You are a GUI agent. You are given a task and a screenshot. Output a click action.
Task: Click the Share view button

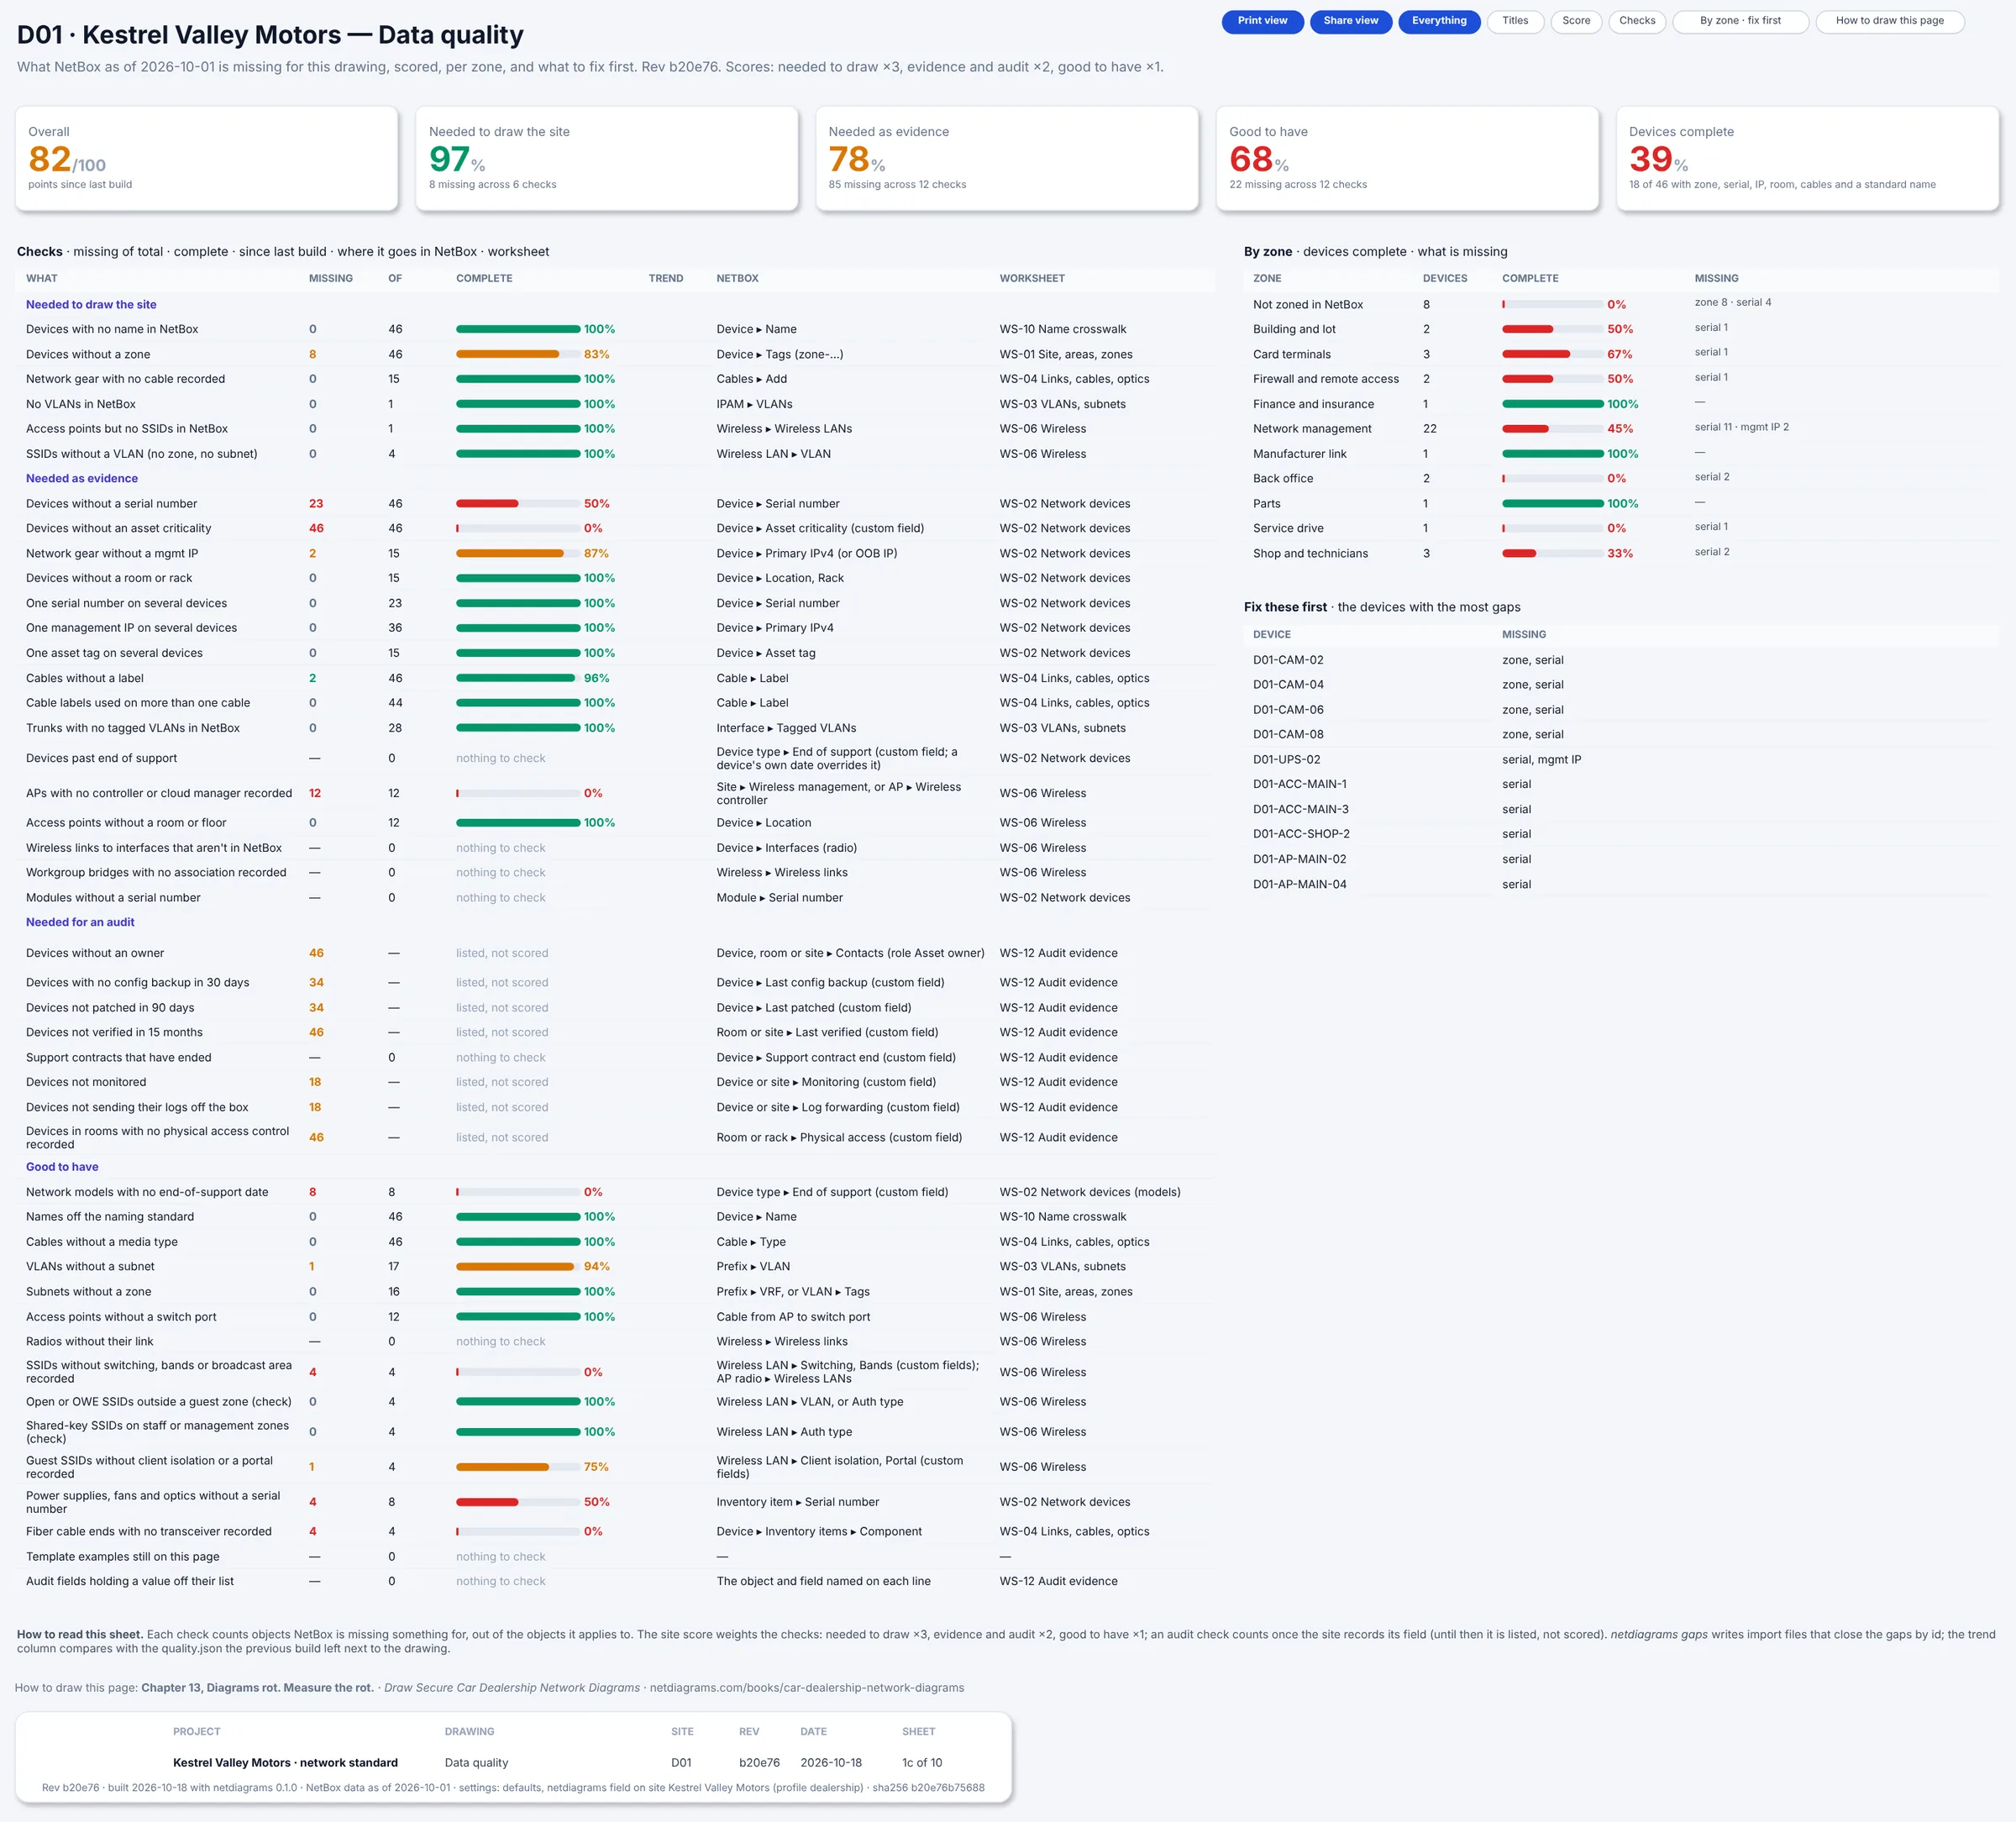pos(1350,21)
